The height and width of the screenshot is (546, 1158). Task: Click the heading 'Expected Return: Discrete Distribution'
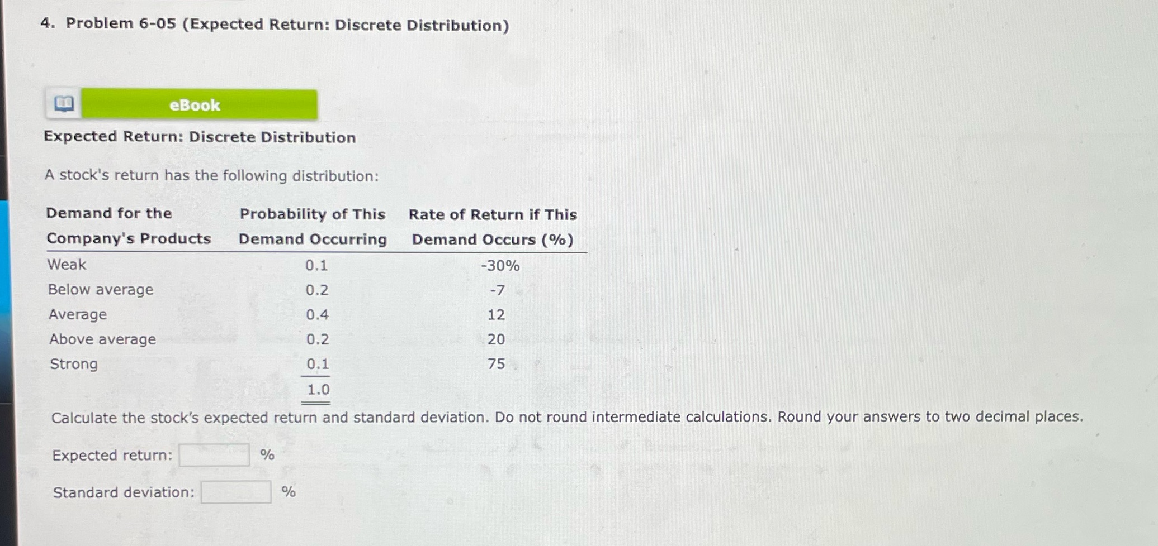pyautogui.click(x=200, y=137)
